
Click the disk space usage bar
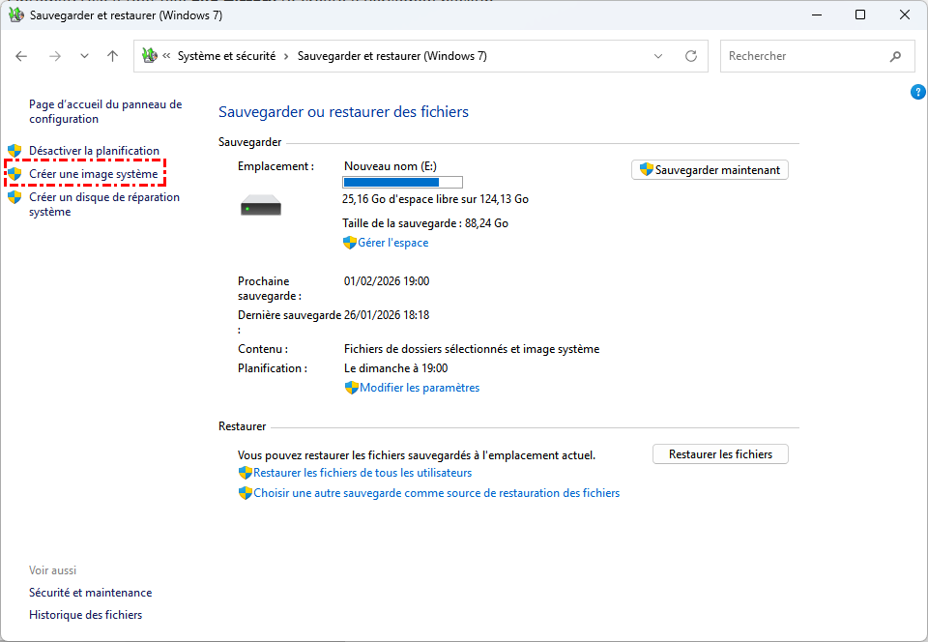point(402,182)
